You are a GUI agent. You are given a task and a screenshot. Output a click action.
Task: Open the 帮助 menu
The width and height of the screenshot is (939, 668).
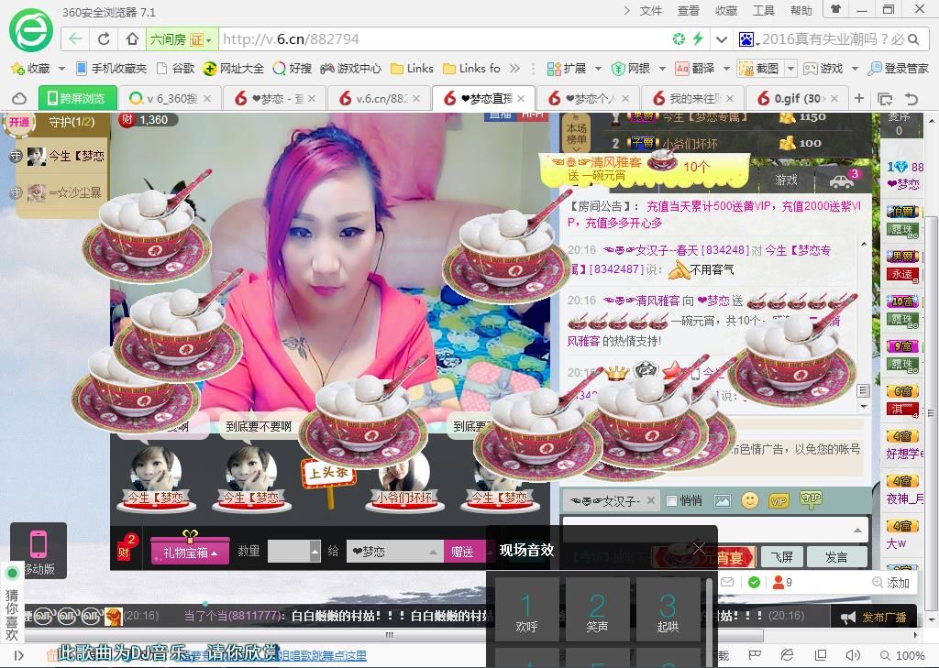pos(801,10)
